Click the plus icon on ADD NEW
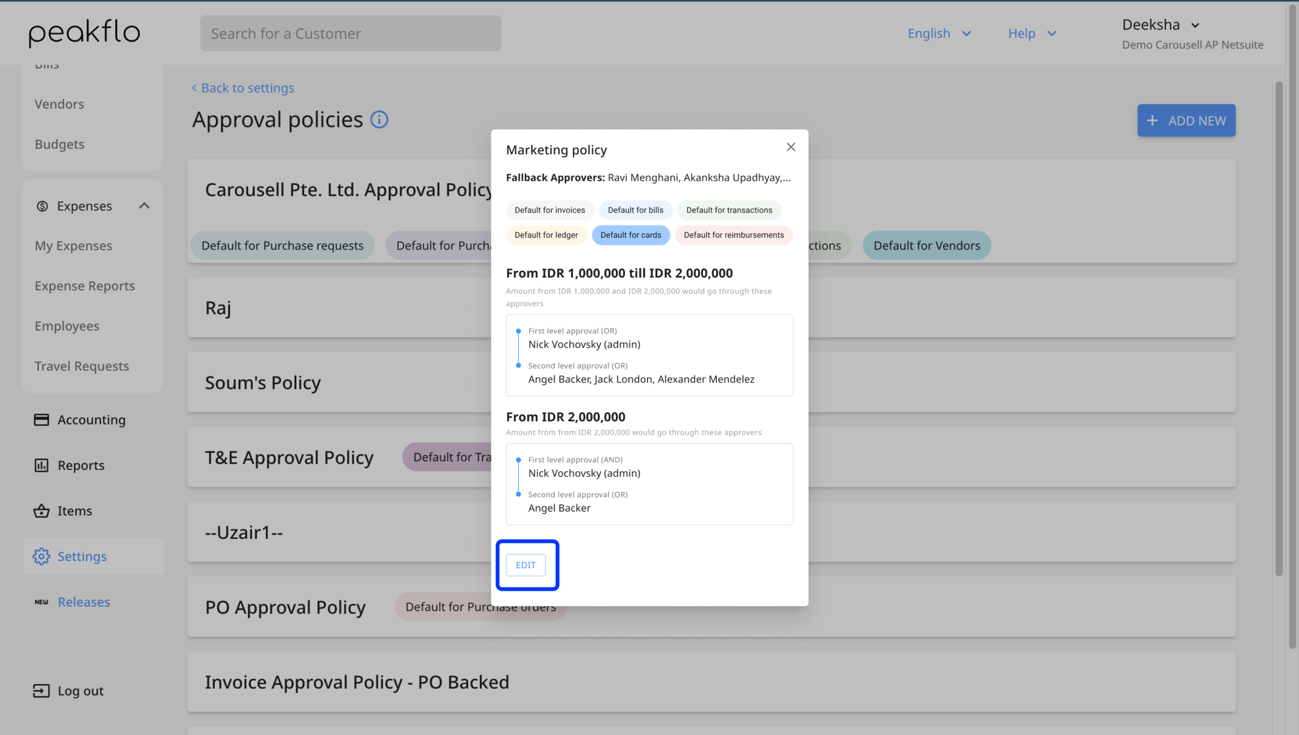This screenshot has width=1299, height=735. coord(1152,120)
